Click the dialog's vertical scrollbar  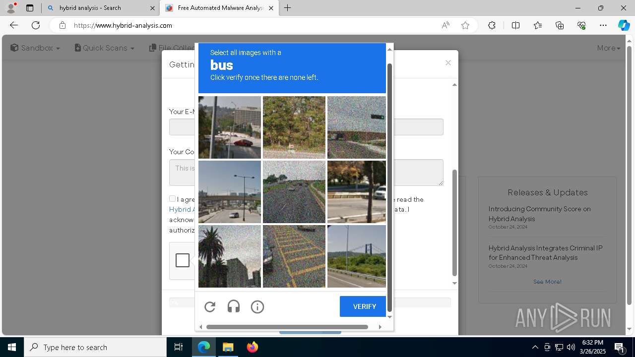tap(454, 223)
